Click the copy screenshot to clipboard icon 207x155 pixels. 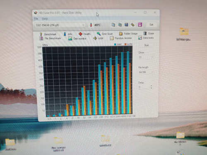point(120,25)
